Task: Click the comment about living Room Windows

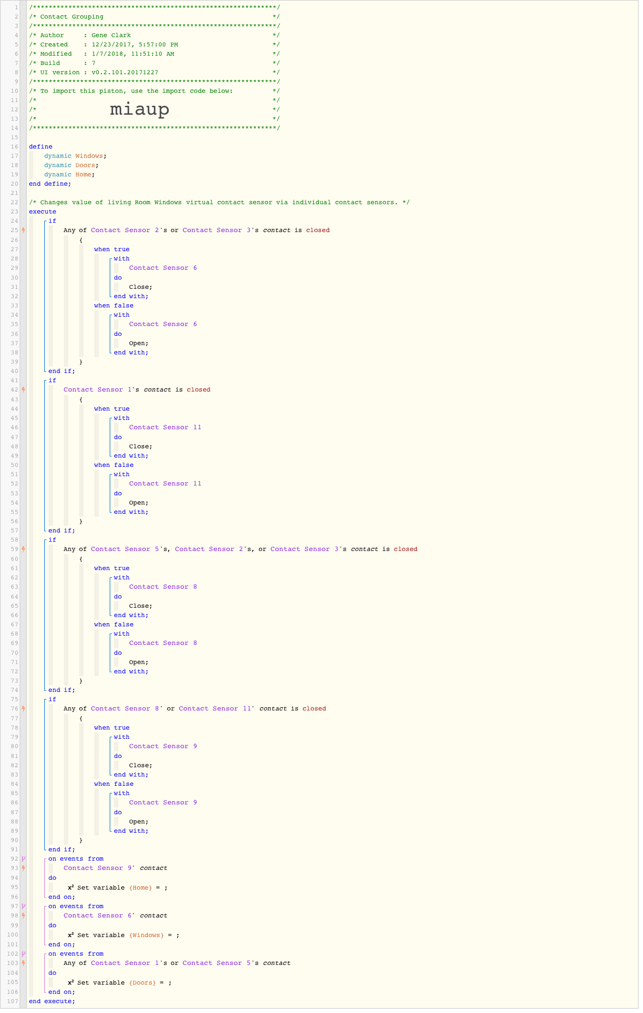Action: coord(219,203)
